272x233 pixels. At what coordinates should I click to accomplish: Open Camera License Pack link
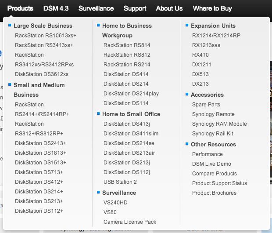tap(130, 222)
